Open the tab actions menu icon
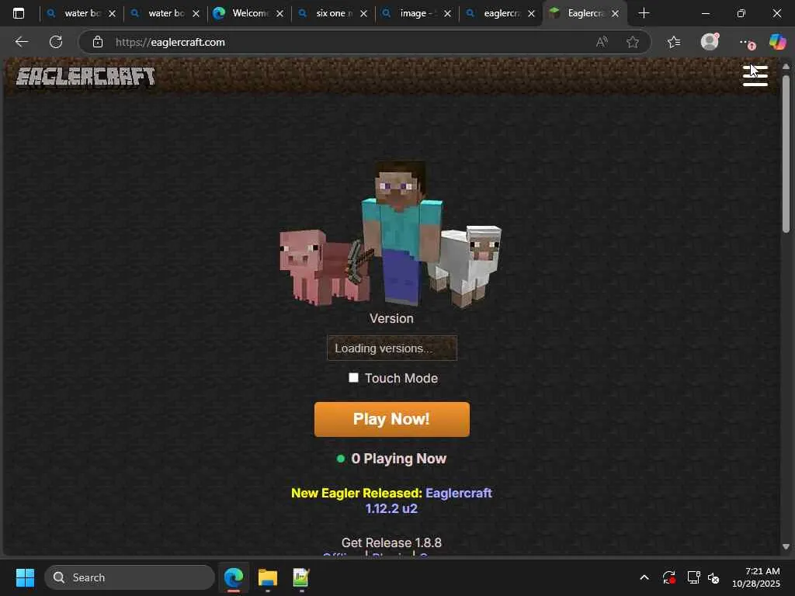 click(19, 13)
